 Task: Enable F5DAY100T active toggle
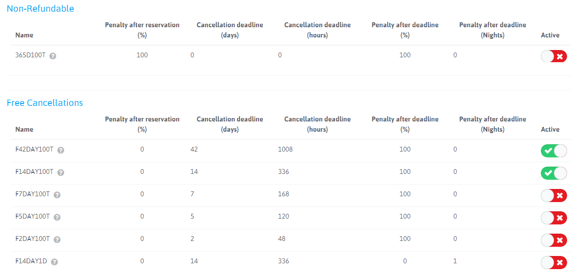click(x=553, y=218)
